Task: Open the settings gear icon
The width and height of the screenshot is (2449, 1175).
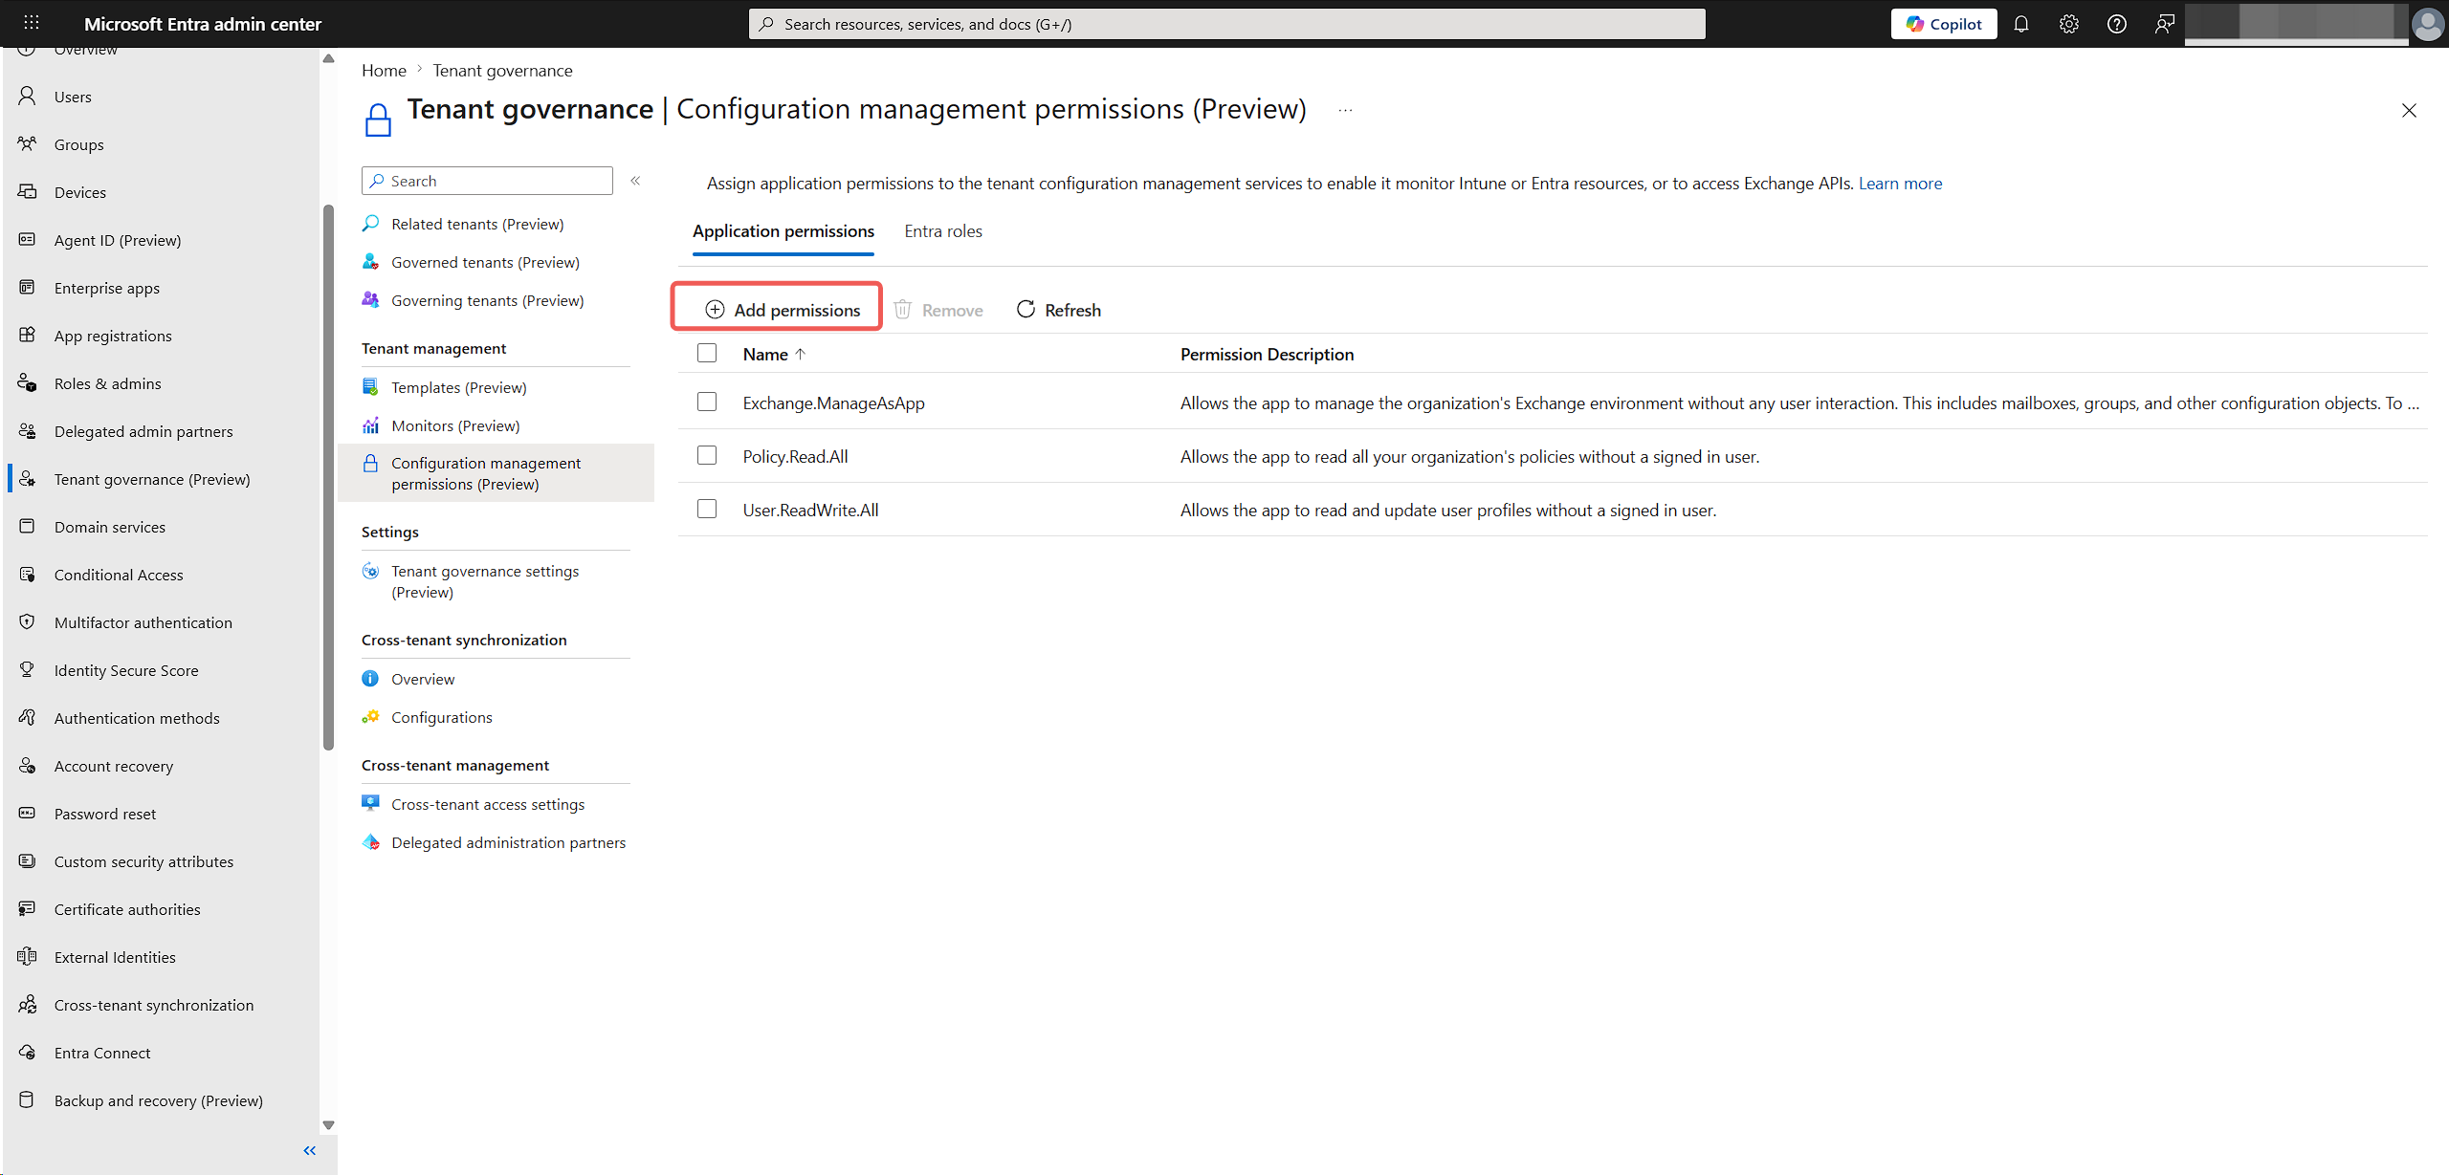Action: click(2068, 24)
